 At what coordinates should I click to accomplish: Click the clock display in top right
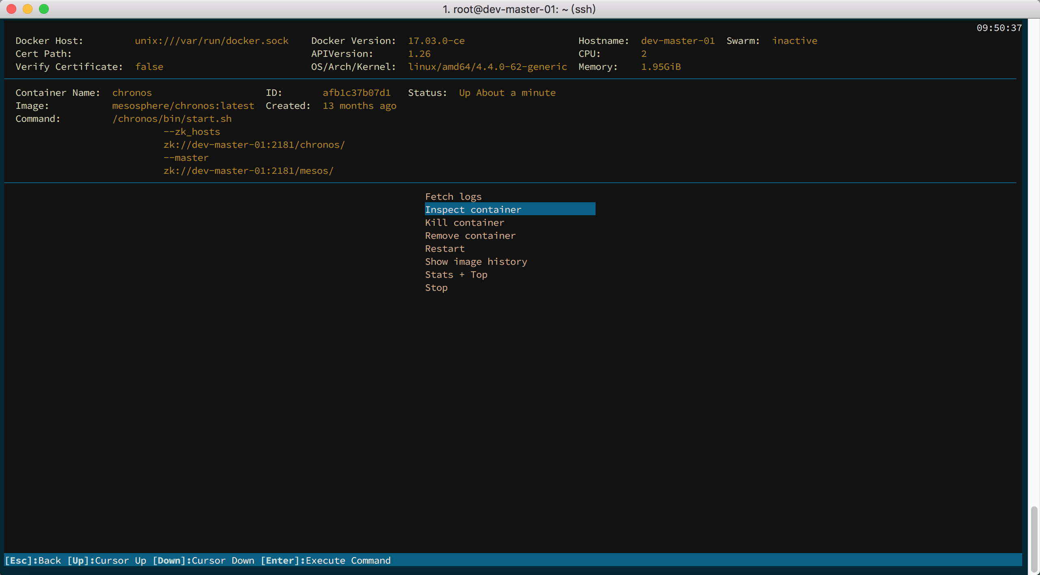point(999,28)
